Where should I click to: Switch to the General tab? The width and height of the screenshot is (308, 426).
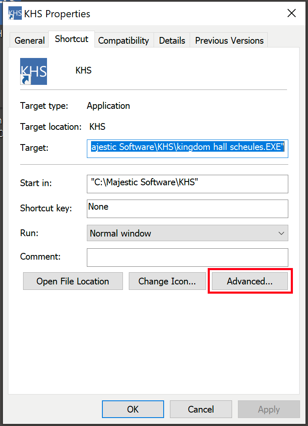[29, 40]
